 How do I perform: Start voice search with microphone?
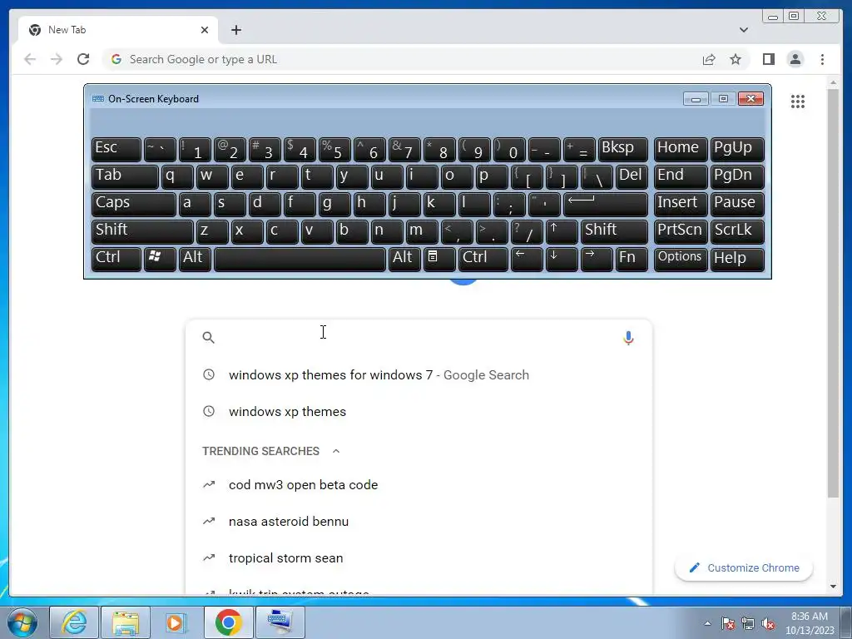pos(628,338)
